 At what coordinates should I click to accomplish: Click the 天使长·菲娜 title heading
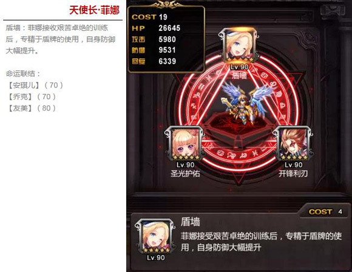94,10
